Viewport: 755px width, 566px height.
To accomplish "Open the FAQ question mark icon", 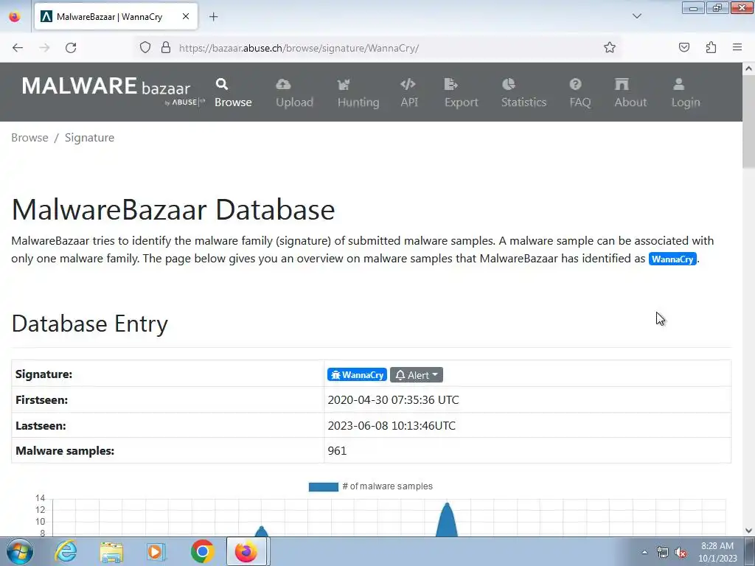I will tap(575, 84).
